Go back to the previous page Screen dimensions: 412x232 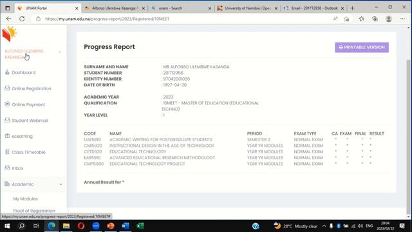8,19
